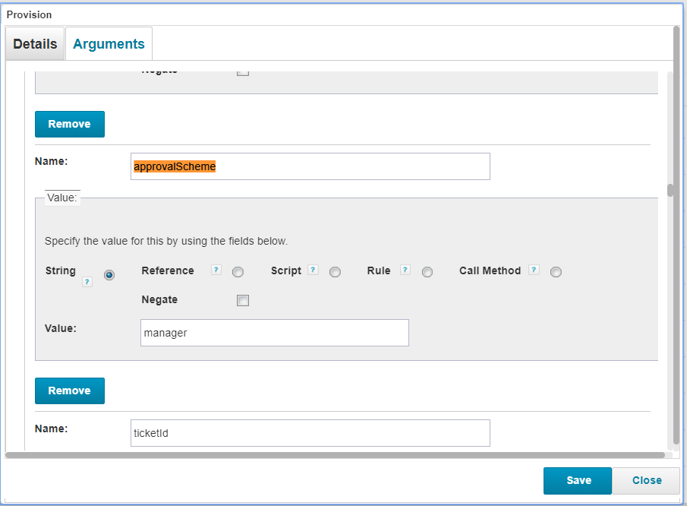The height and width of the screenshot is (506, 687).
Task: Click the help icon beside Reference
Action: 216,270
